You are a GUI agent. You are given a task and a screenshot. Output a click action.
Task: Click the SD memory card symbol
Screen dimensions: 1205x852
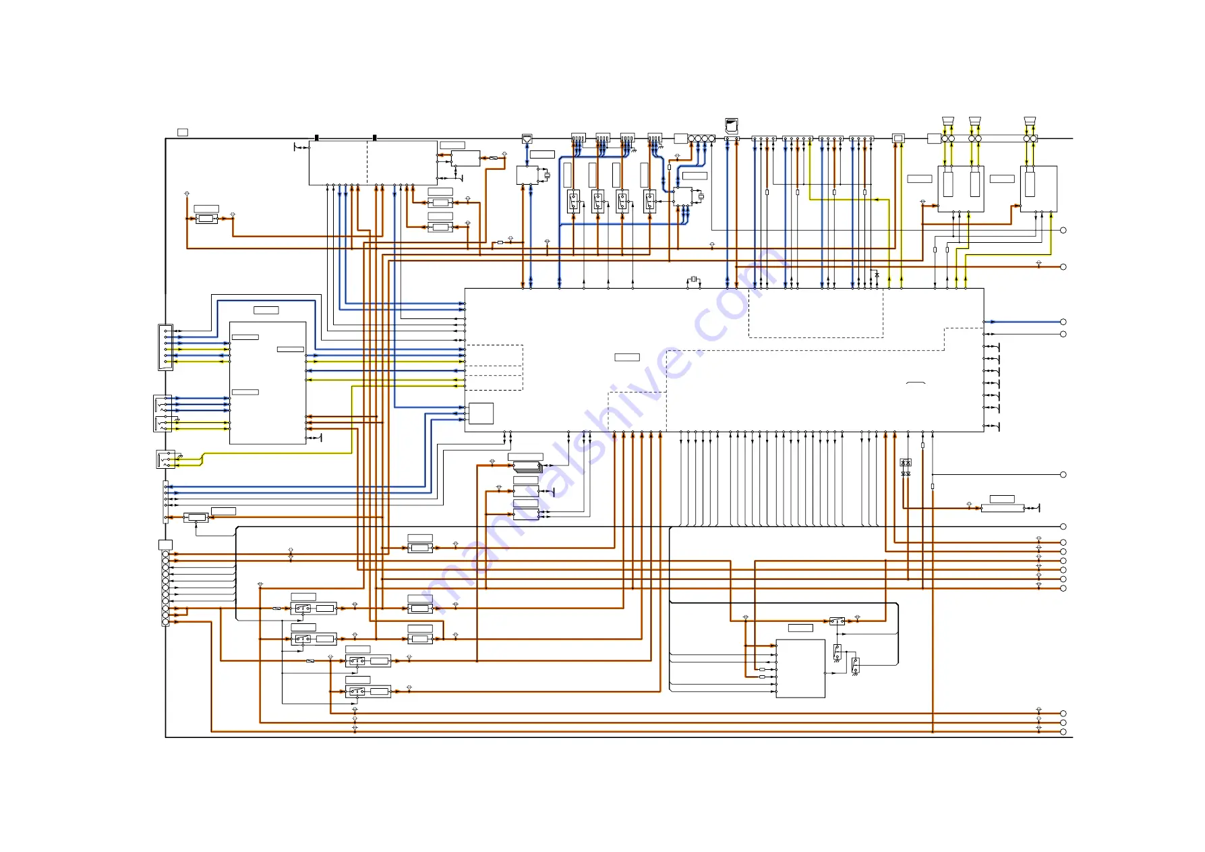(x=732, y=126)
